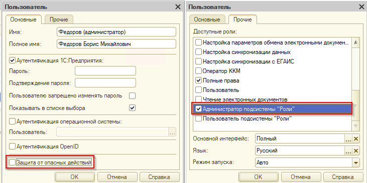This screenshot has height=183, width=367.
Task: Enable Пользователю запрещено изменять пароль checkbox
Action: click(133, 96)
